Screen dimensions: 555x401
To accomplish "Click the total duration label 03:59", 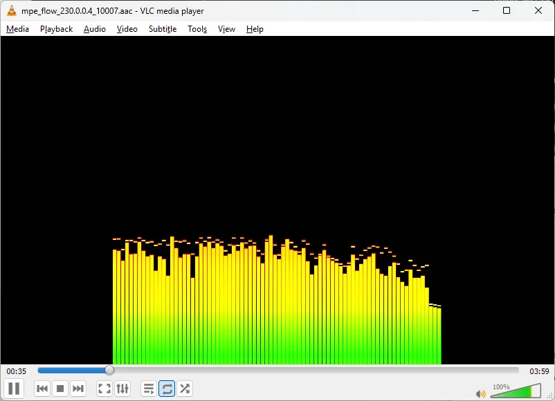I will (x=539, y=371).
